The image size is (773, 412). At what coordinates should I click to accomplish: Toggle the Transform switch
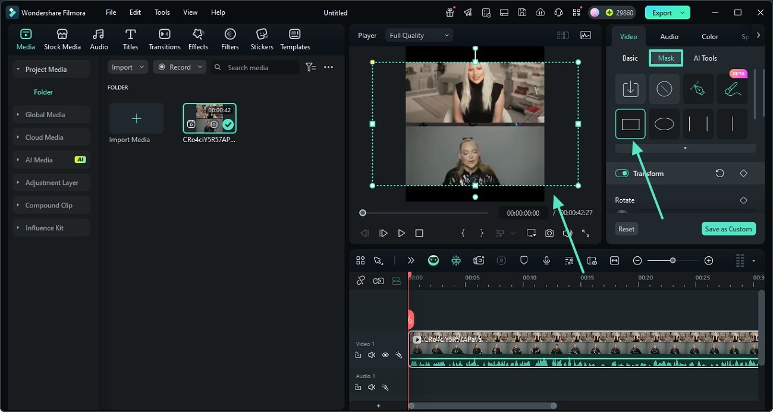click(x=622, y=174)
